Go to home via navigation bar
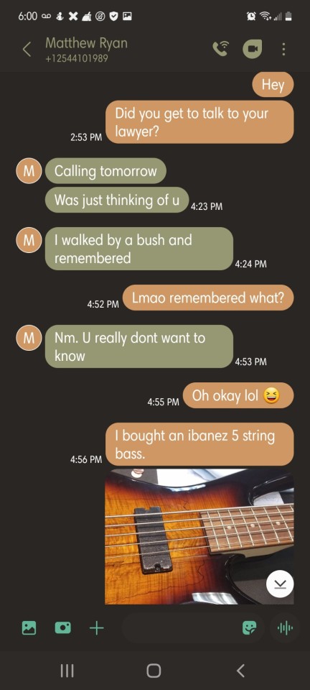 pos(154,671)
